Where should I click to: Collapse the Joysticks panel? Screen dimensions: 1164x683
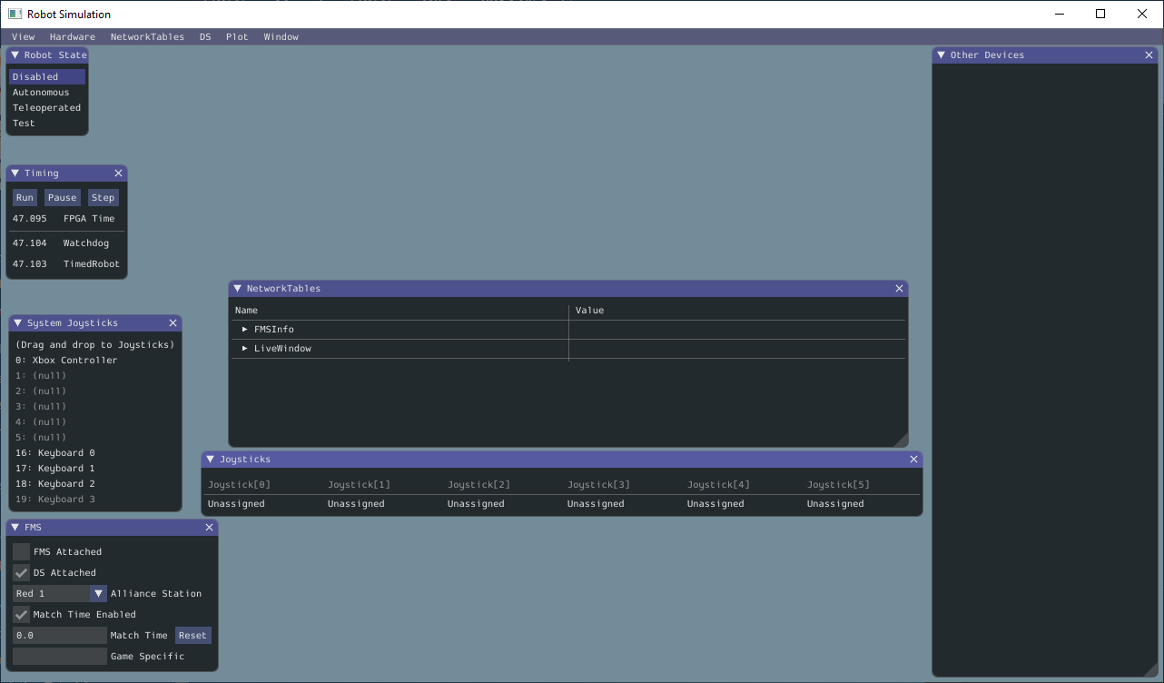211,459
